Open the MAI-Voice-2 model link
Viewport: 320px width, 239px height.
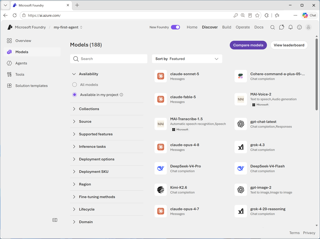click(x=261, y=94)
